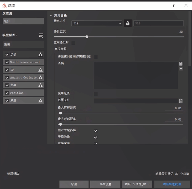Adjust the 最大后部距离 slider handle

(x=60, y=124)
